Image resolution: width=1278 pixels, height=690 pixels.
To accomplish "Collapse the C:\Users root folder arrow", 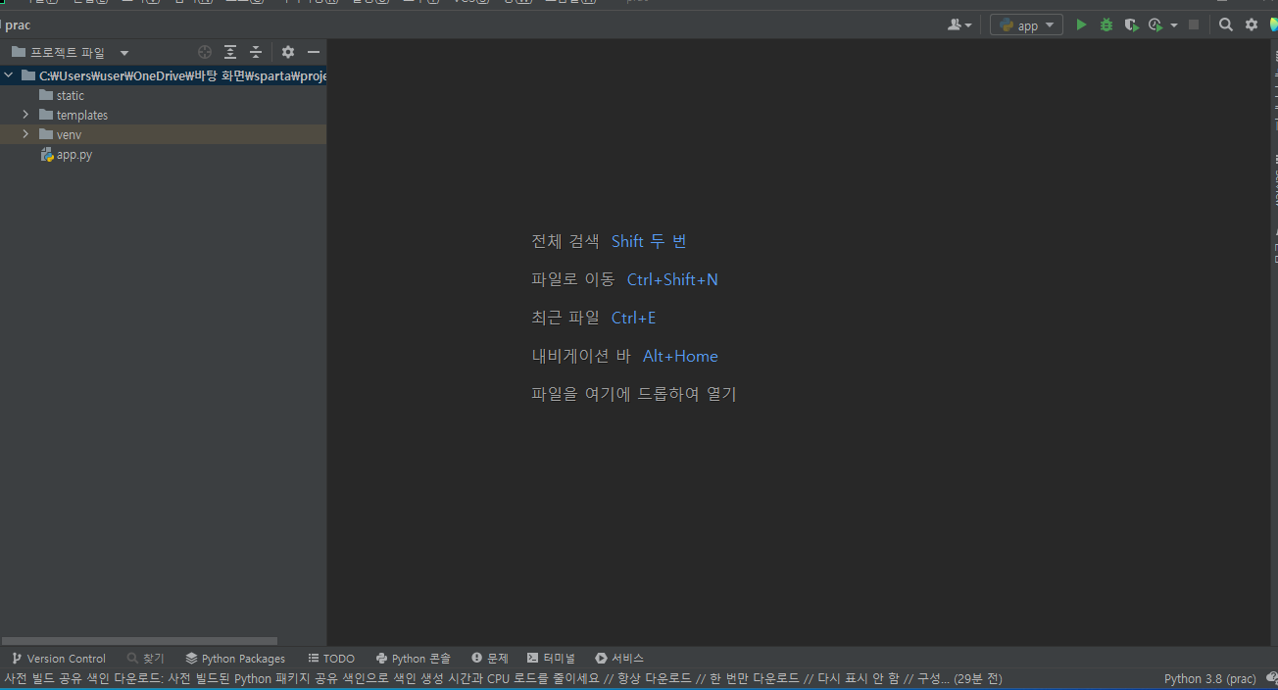I will click(9, 75).
